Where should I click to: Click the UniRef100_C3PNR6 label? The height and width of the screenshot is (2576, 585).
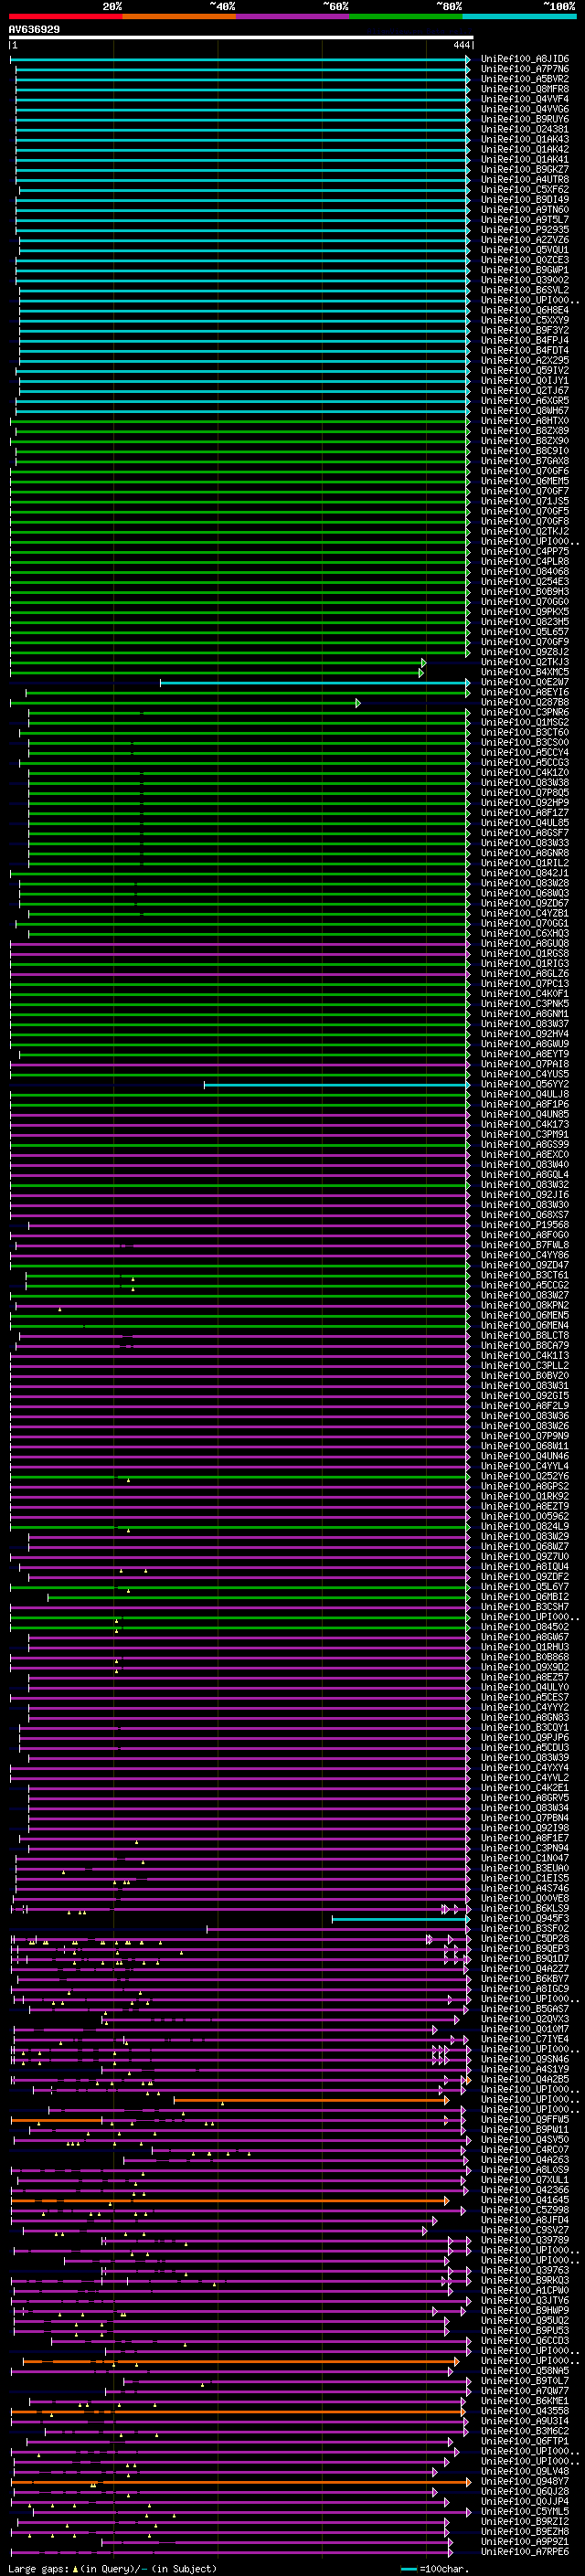(x=525, y=712)
